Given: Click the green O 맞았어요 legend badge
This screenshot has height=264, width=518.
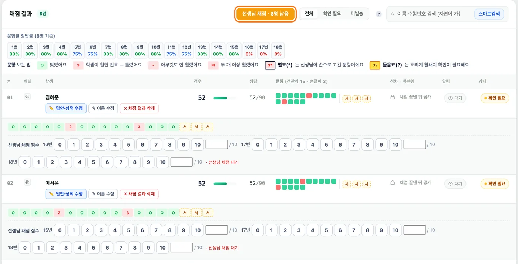Looking at the screenshot, I should tap(42, 65).
